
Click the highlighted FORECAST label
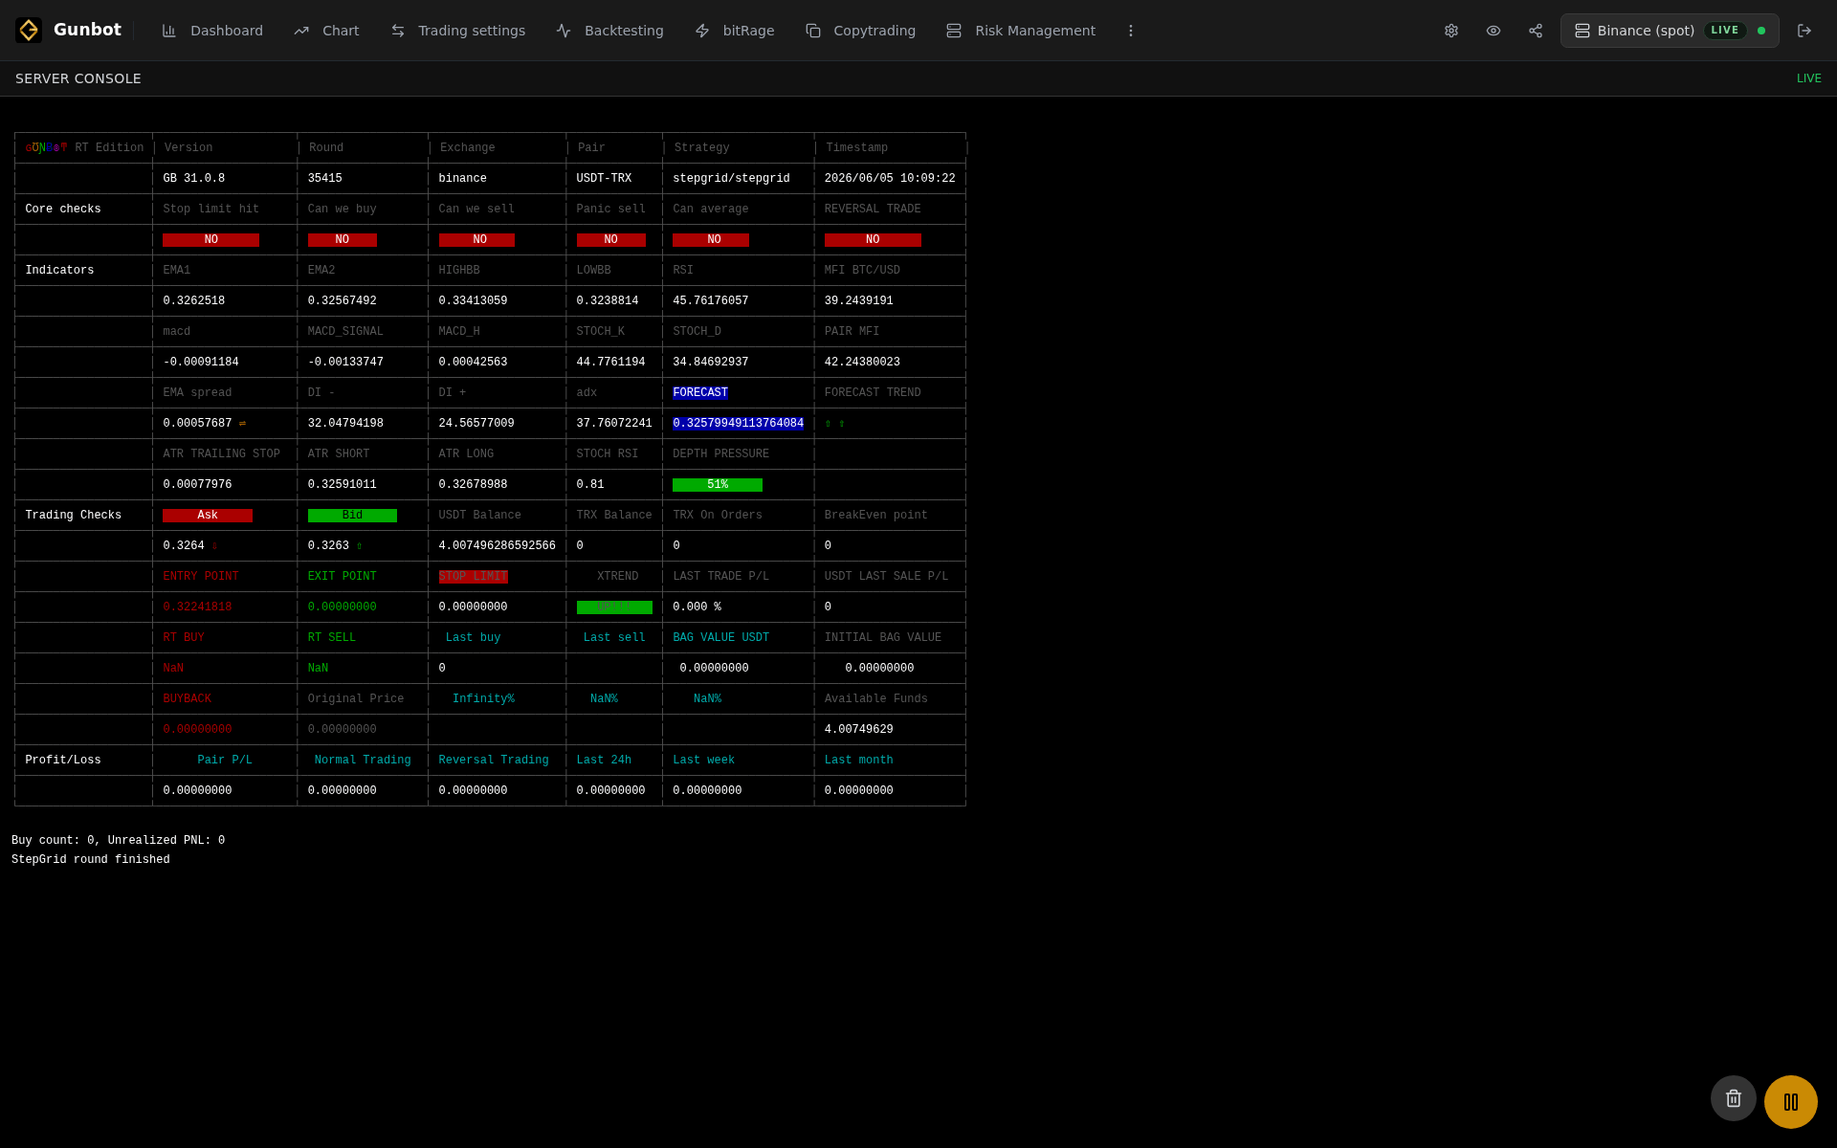pos(700,393)
